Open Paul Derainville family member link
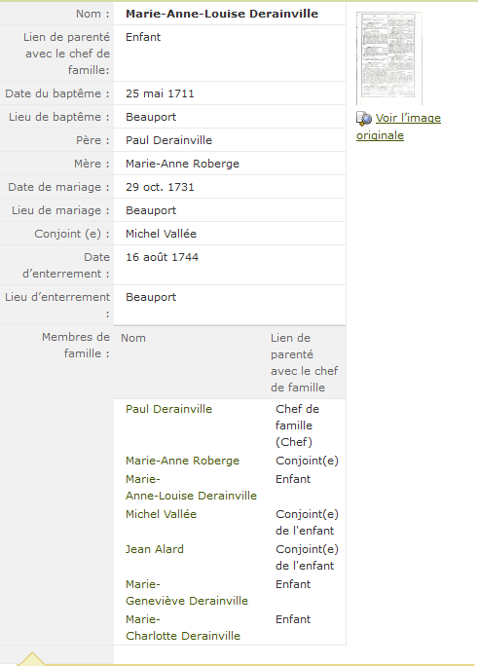 [x=168, y=409]
